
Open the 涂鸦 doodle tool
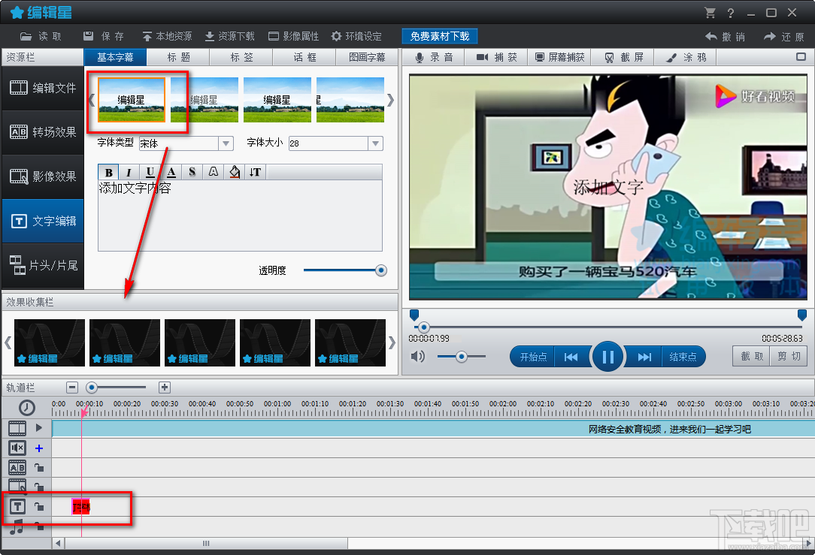click(686, 57)
